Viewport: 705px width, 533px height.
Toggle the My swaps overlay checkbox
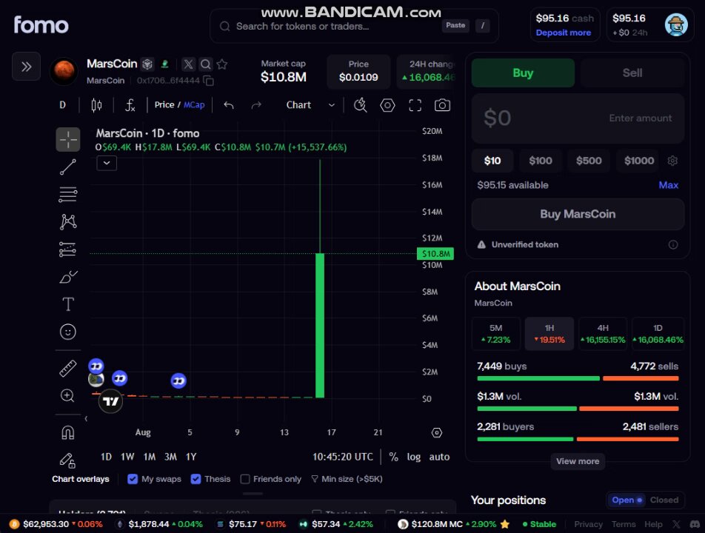point(133,479)
